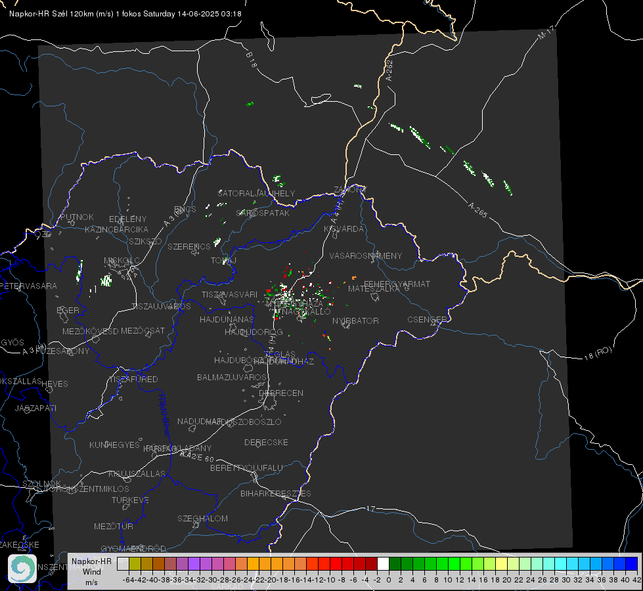Click the SZIKSZÓ city label
This screenshot has height=591, width=643.
click(146, 241)
